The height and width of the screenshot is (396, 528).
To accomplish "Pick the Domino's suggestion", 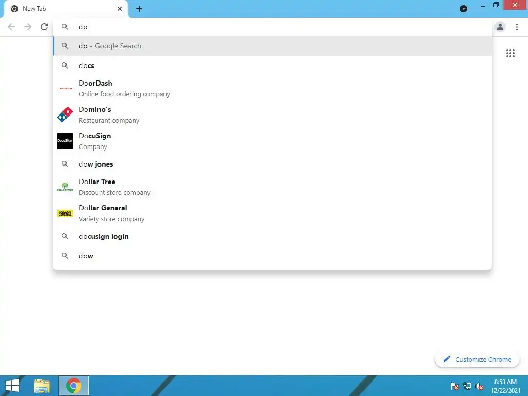I will coord(272,115).
